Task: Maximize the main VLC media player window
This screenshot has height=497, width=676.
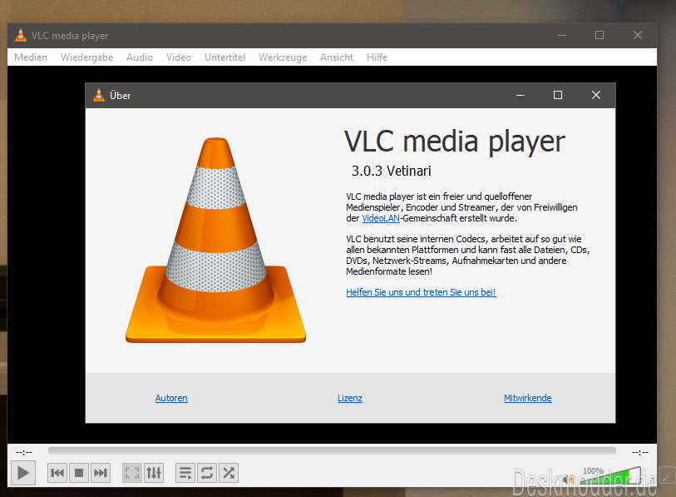Action: pyautogui.click(x=600, y=35)
